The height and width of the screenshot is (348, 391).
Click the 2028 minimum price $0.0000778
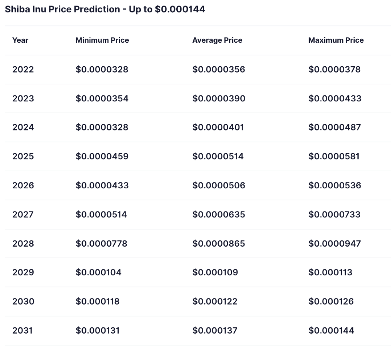(x=101, y=243)
